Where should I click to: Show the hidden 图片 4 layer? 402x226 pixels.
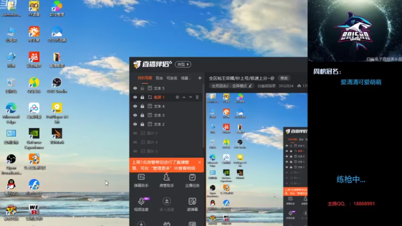[135, 142]
